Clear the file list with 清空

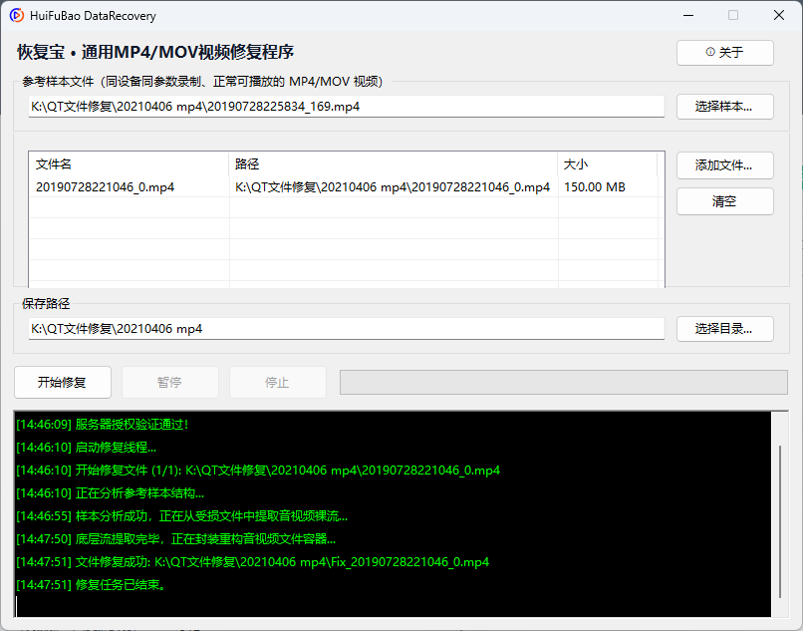724,201
